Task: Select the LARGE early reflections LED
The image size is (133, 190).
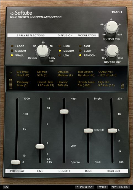Action: point(12,46)
